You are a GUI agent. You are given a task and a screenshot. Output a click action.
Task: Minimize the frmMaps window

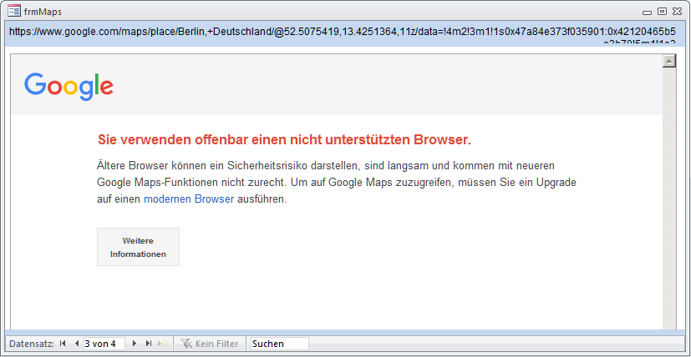(647, 12)
